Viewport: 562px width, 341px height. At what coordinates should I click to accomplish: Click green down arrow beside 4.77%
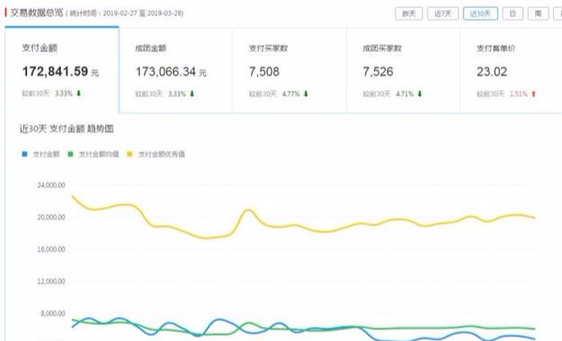(x=306, y=94)
